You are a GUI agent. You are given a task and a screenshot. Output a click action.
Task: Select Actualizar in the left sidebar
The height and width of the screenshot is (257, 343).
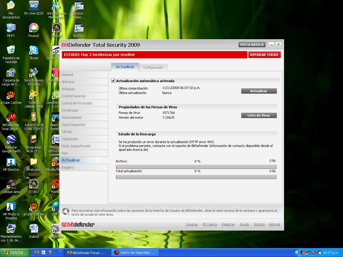tap(84, 160)
